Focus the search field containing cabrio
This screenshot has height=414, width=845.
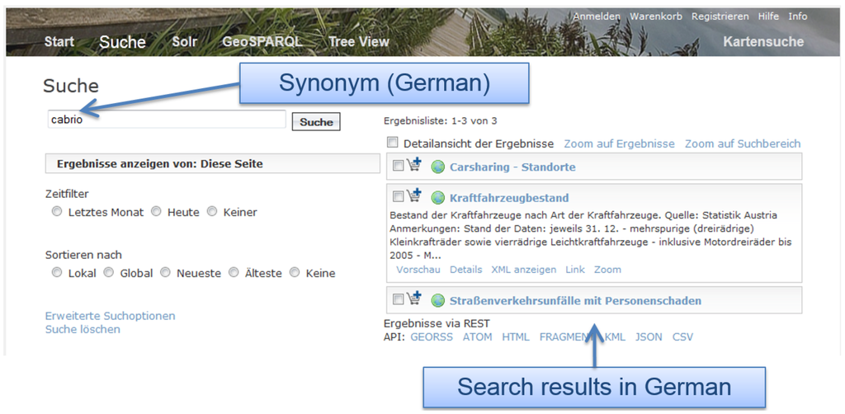[165, 119]
